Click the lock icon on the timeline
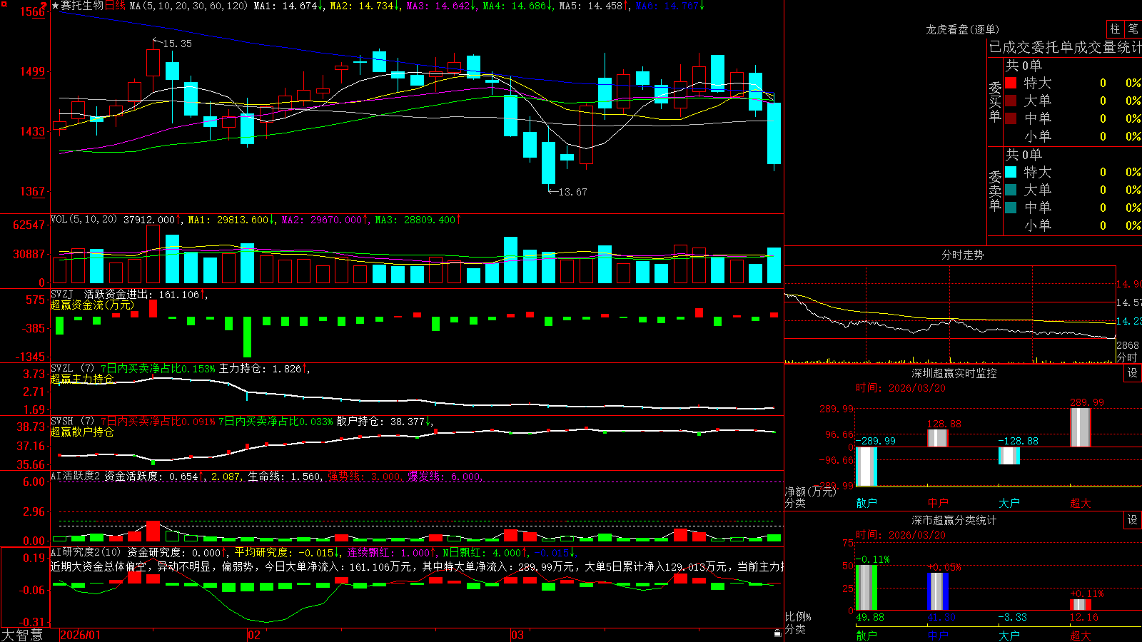1142x642 pixels. coord(778,633)
